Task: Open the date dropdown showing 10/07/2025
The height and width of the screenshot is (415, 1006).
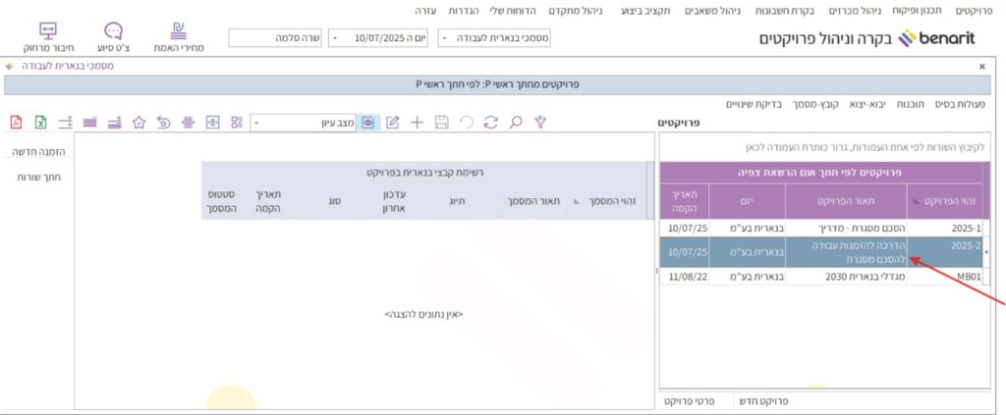Action: [334, 38]
